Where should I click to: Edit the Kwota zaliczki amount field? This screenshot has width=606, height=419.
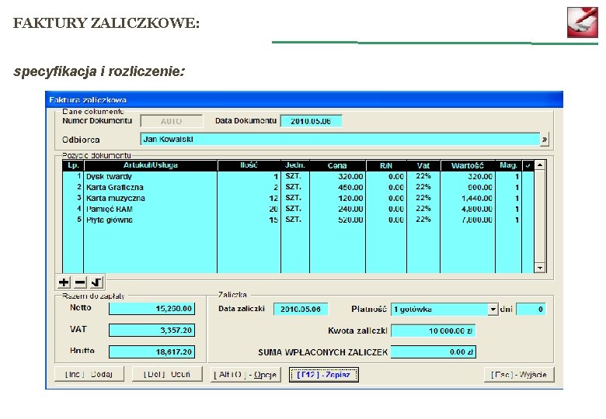434,331
